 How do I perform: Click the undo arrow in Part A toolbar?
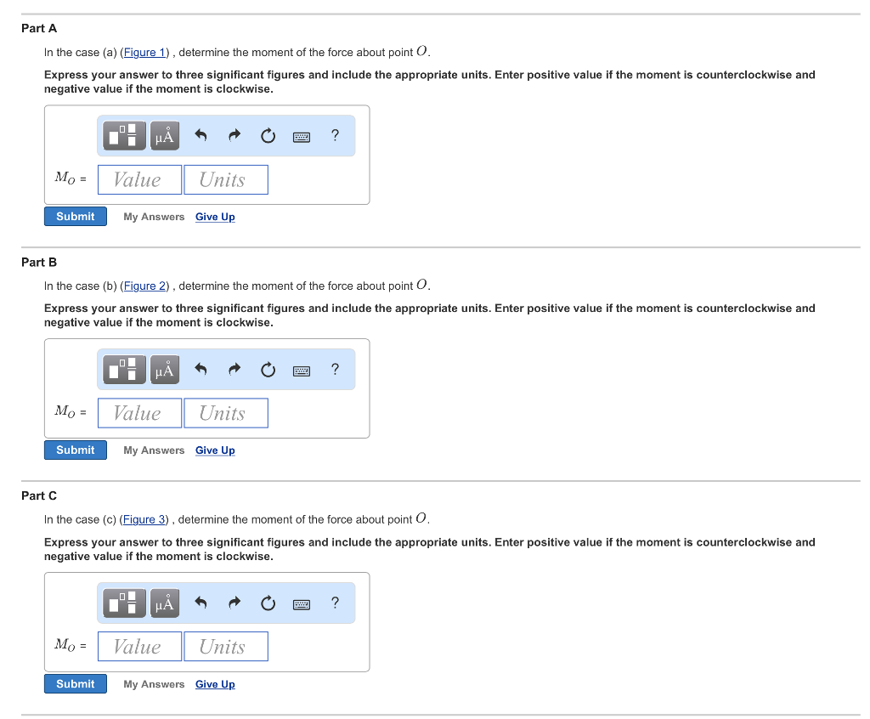[x=201, y=135]
